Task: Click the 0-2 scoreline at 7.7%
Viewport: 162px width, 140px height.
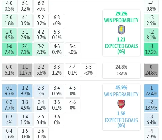Action: click(x=9, y=105)
